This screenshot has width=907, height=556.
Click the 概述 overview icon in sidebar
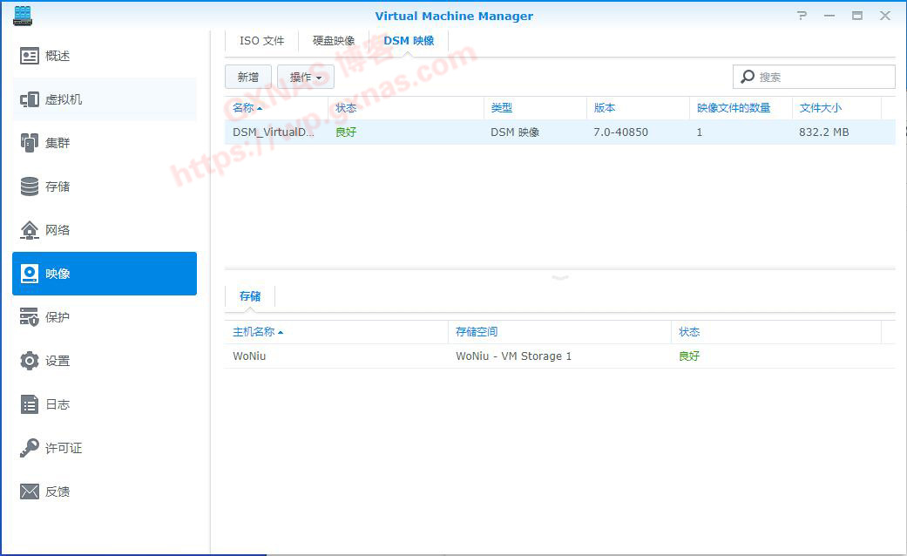tap(30, 56)
